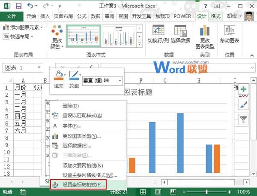Expand the Quick Layout dropdown
The width and height of the screenshot is (257, 196).
[18, 37]
